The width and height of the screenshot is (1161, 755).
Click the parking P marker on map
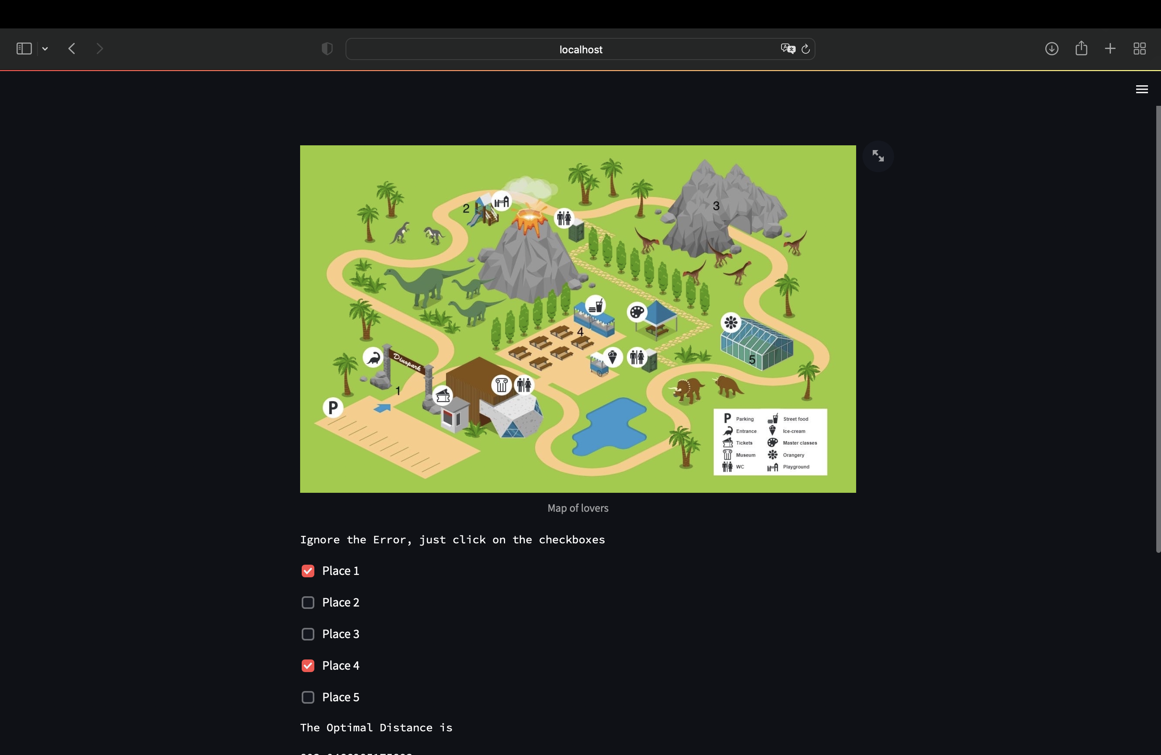pos(333,407)
